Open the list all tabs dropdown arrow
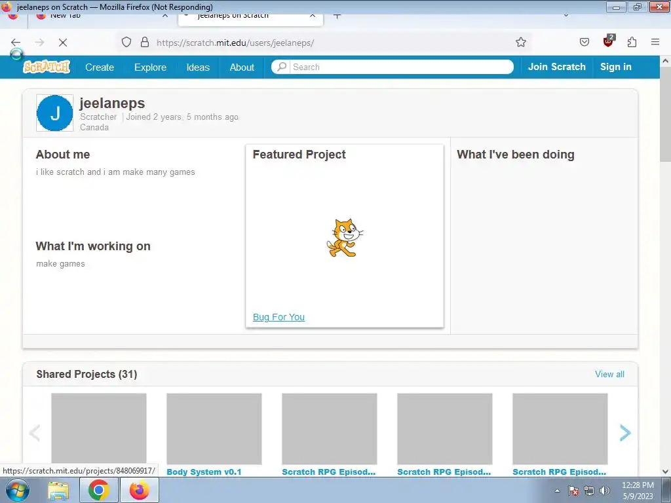671x503 pixels. (x=566, y=16)
